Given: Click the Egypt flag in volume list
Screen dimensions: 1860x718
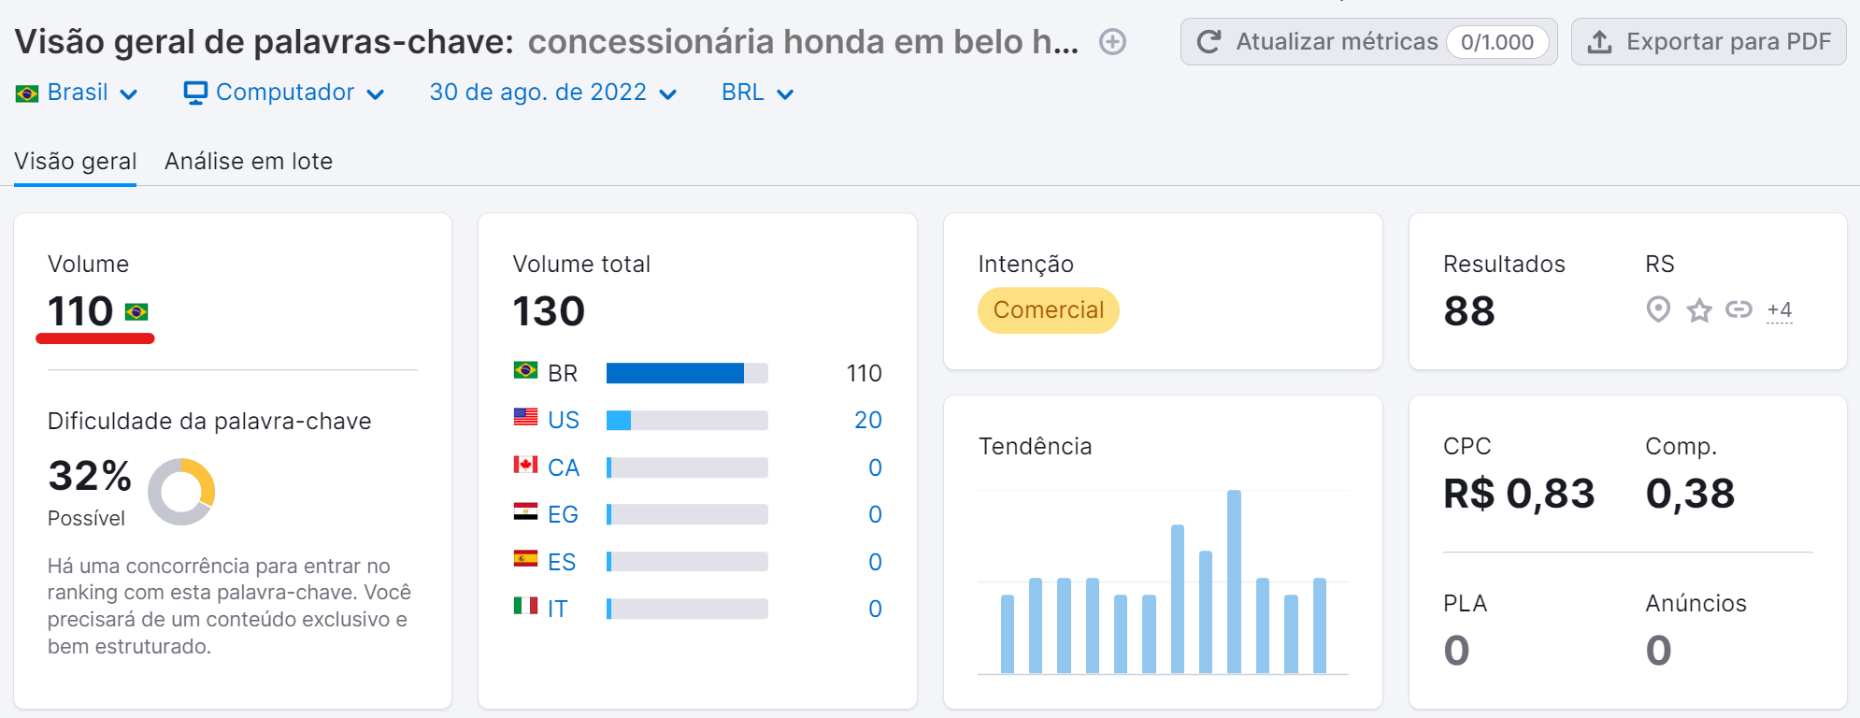Looking at the screenshot, I should point(525,511).
